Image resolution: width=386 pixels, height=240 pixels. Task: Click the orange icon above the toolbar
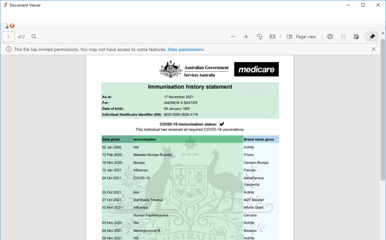(x=12, y=26)
